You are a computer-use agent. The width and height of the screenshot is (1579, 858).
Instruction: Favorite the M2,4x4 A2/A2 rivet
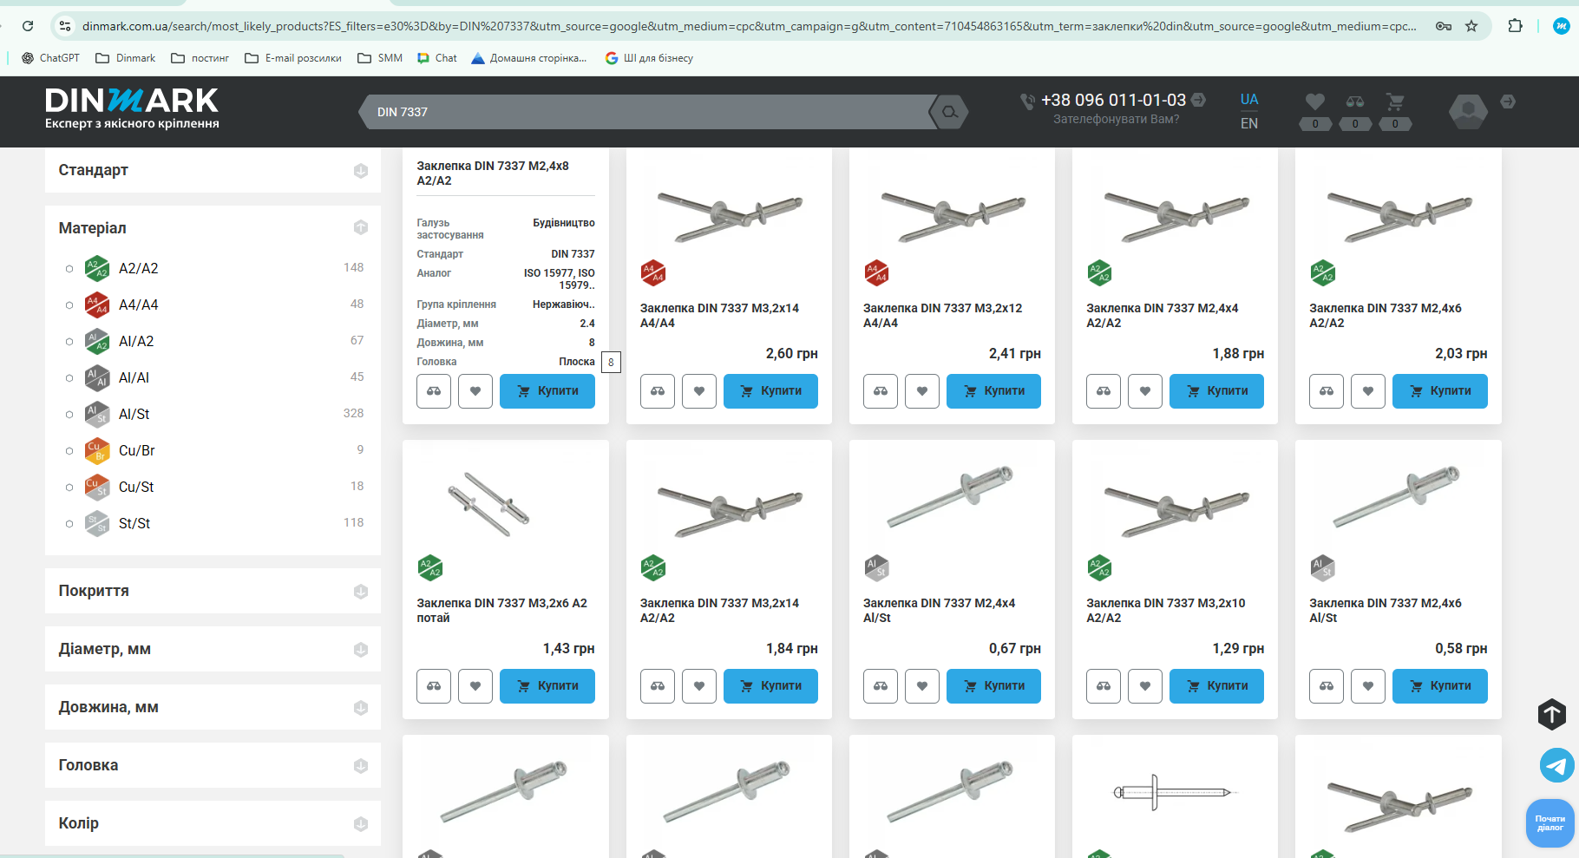tap(1145, 391)
